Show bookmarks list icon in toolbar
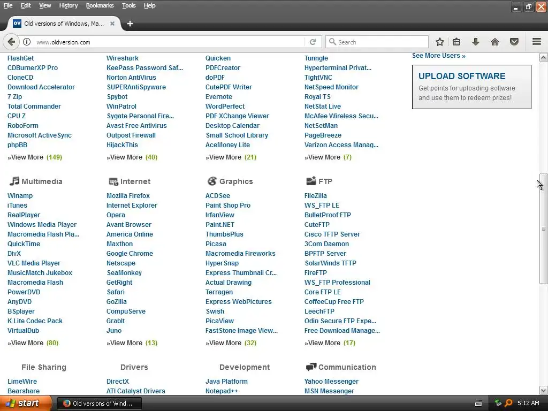Screen dimensions: 548x411 pos(456,42)
